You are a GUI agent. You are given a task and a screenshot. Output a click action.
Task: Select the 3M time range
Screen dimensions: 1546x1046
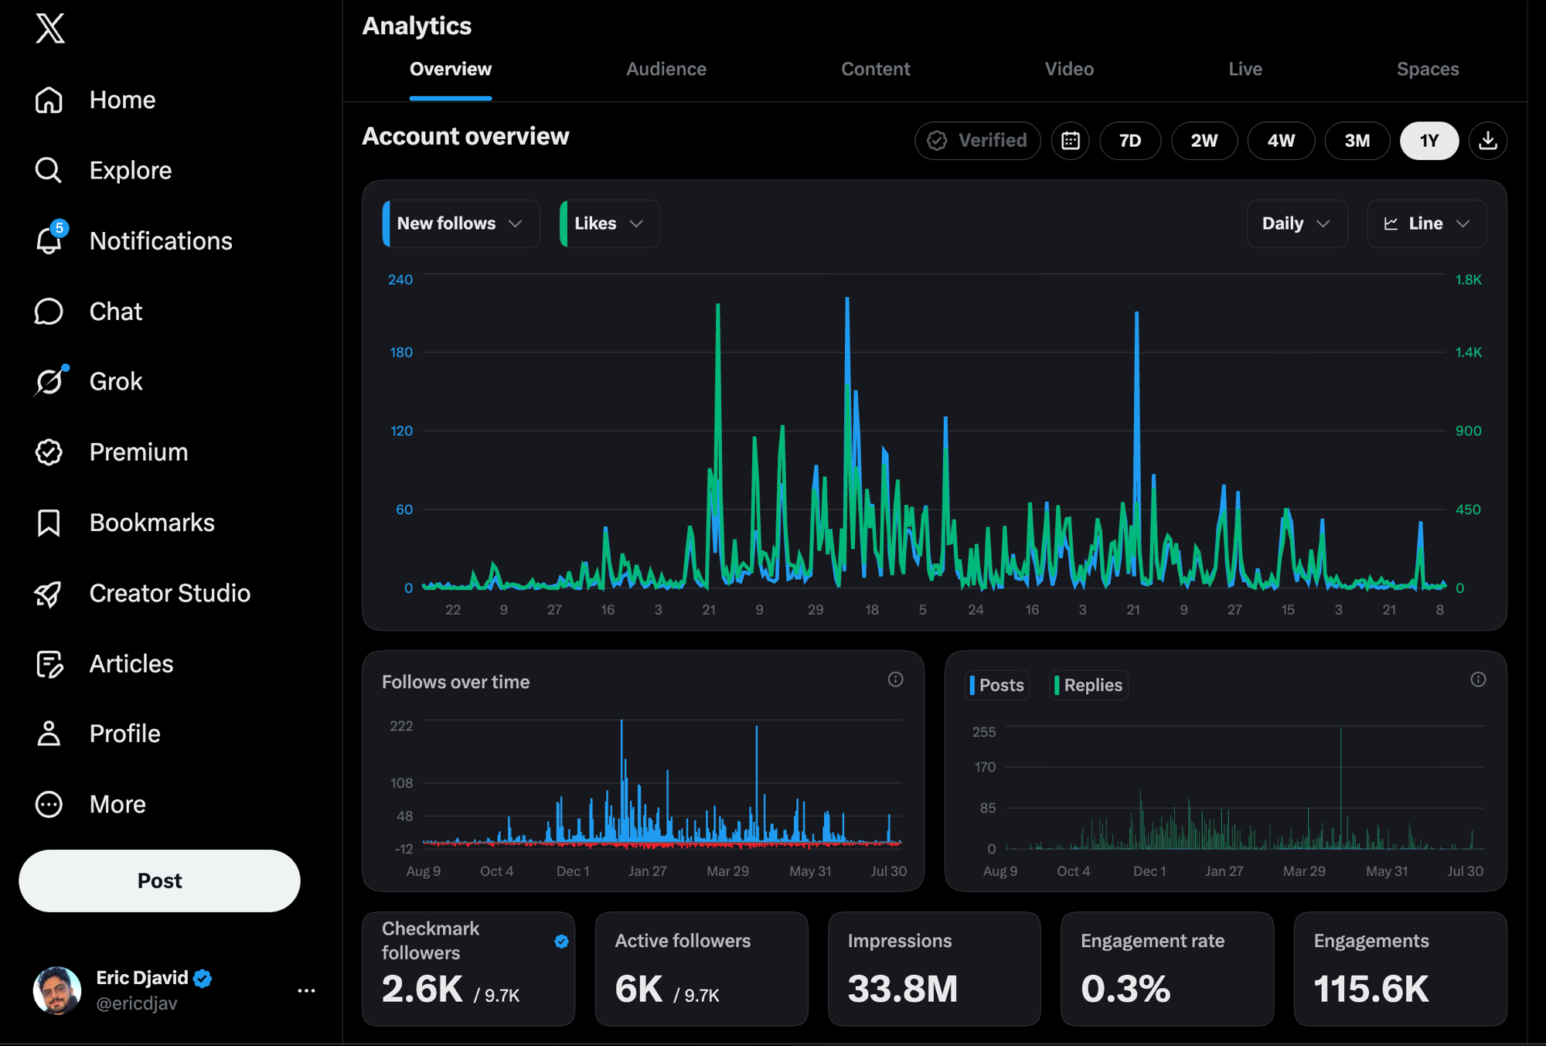pos(1357,141)
